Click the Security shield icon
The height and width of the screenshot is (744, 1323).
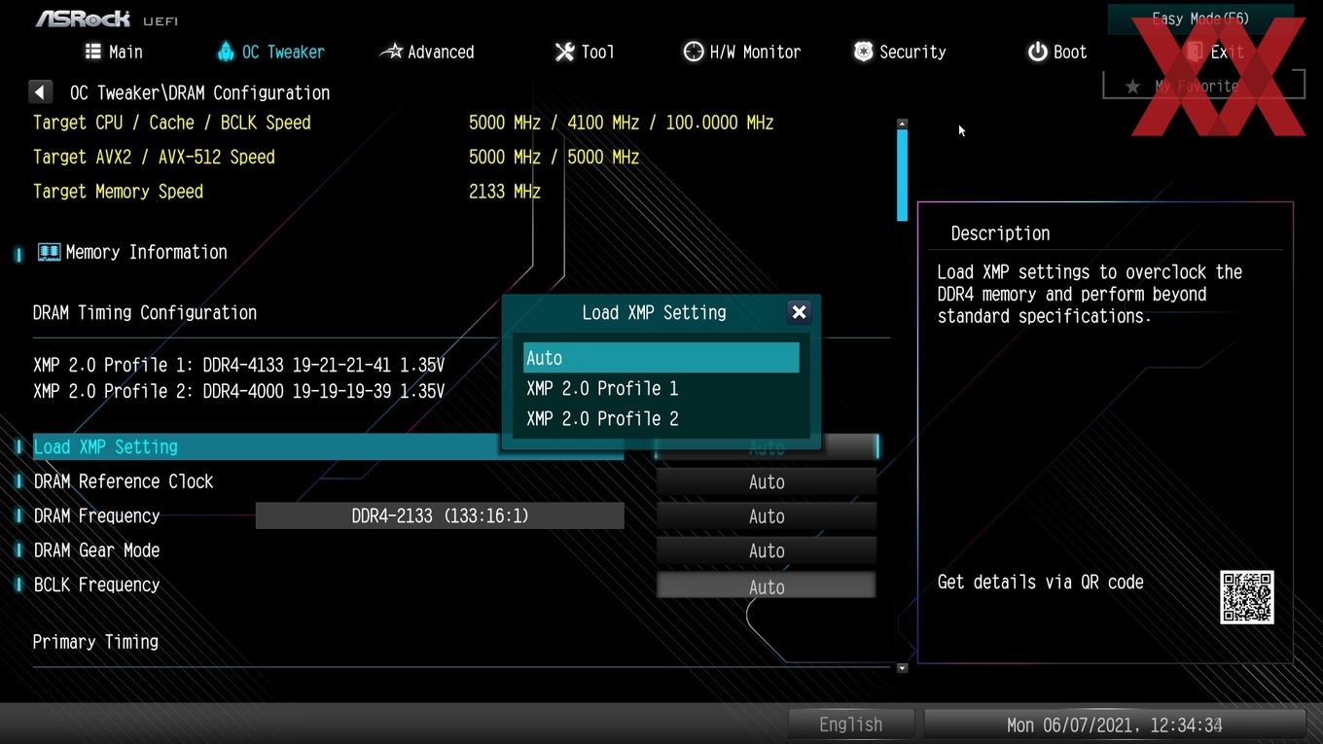863,52
